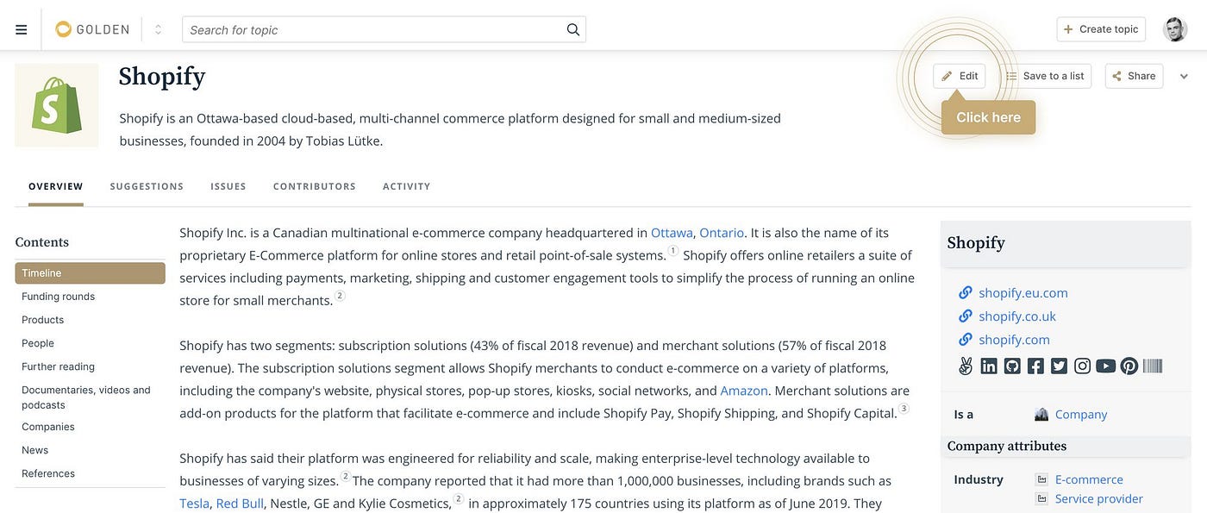Jump to Products section
The height and width of the screenshot is (513, 1207).
coord(43,320)
